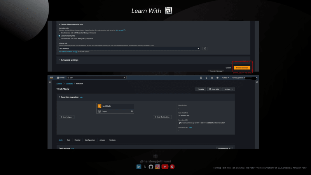The height and width of the screenshot is (175, 311).
Task: Click the orange Lambda icon in text2talk box
Action: (100, 106)
